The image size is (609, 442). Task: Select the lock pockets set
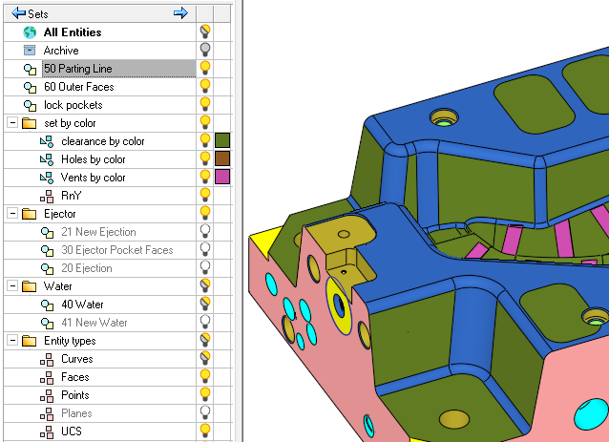[x=73, y=105]
